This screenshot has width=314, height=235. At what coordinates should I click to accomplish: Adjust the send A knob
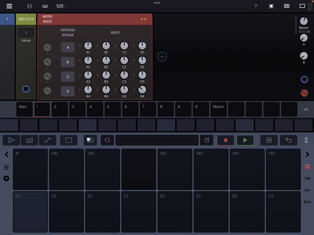pos(304,38)
